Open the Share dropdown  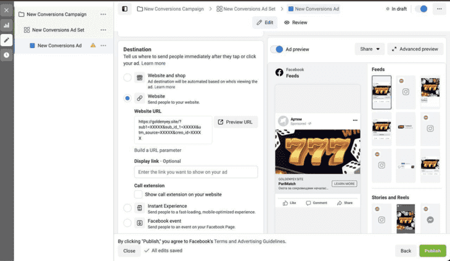click(370, 49)
